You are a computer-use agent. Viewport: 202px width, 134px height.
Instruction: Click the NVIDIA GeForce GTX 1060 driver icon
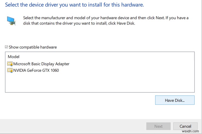[x=10, y=70]
